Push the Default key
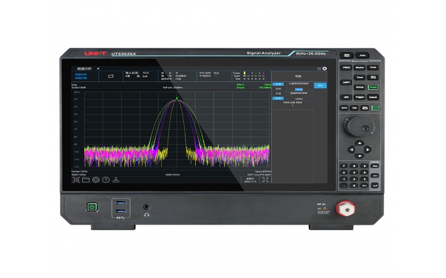Viewport: 446px width, 278px height. point(373,97)
